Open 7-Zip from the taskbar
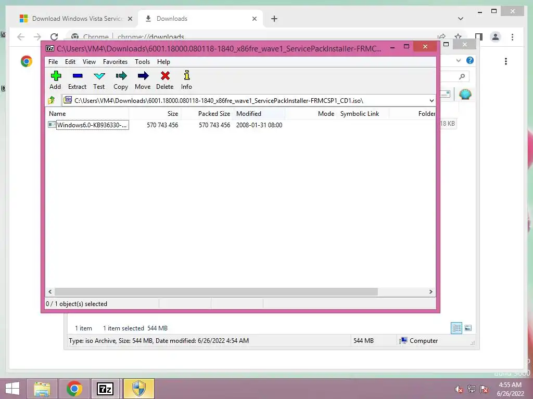The height and width of the screenshot is (399, 533). [105, 389]
